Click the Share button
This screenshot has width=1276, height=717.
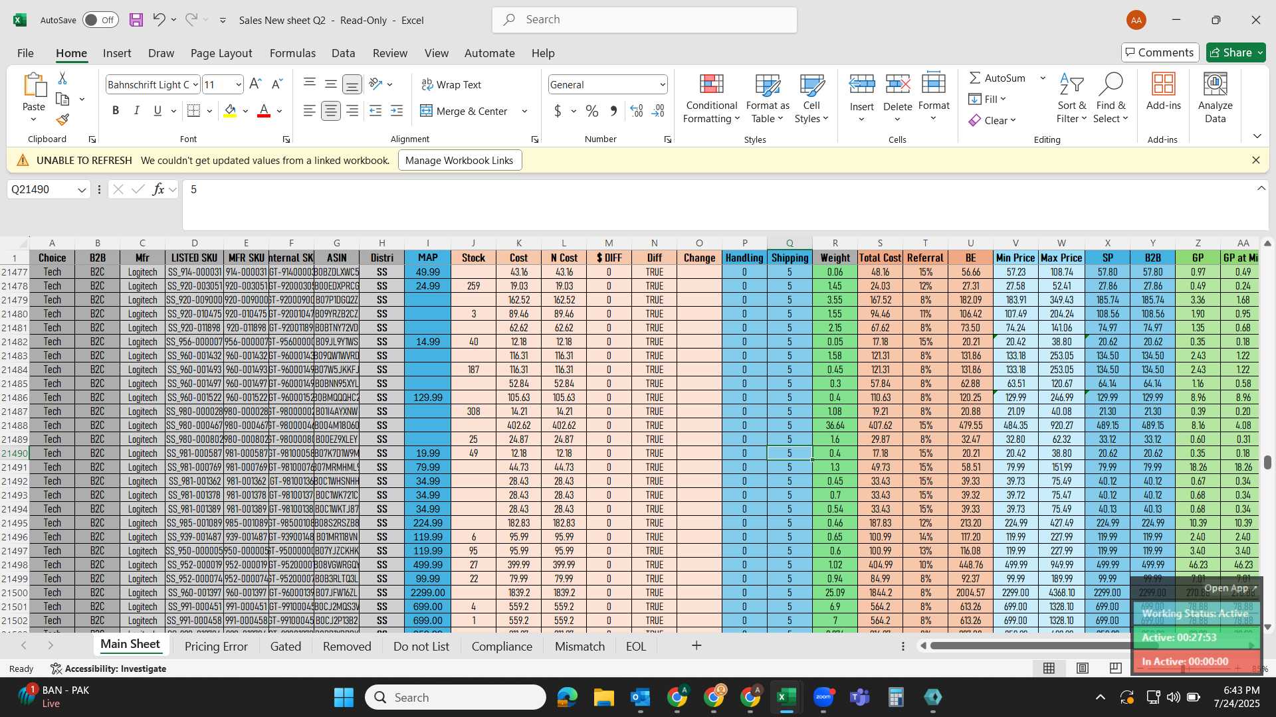point(1236,52)
